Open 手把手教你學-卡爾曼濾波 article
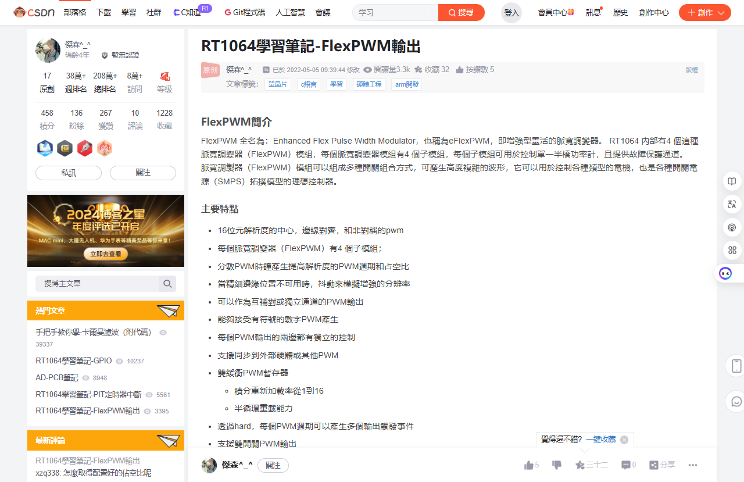Viewport: 744px width, 482px height. coord(94,332)
